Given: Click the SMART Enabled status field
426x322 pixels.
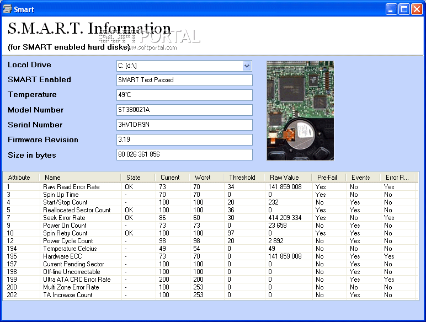Looking at the screenshot, I should 184,80.
